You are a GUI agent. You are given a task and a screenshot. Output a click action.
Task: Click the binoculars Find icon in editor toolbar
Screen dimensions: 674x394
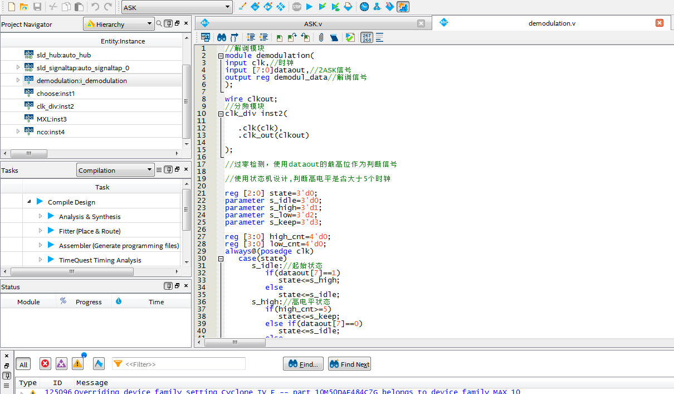tap(221, 37)
